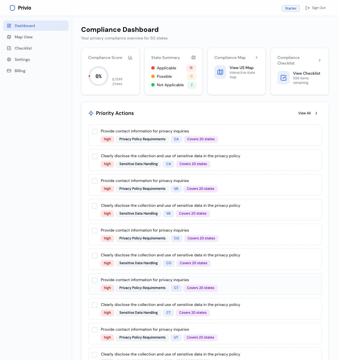The height and width of the screenshot is (360, 338).
Task: Click 599 items remaining text
Action: (301, 81)
